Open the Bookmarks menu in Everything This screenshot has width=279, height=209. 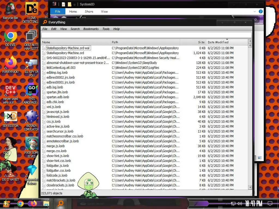point(91,29)
